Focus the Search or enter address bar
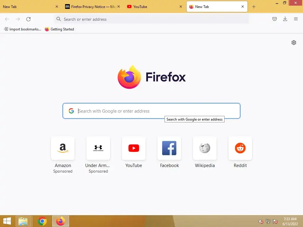 [x=152, y=19]
